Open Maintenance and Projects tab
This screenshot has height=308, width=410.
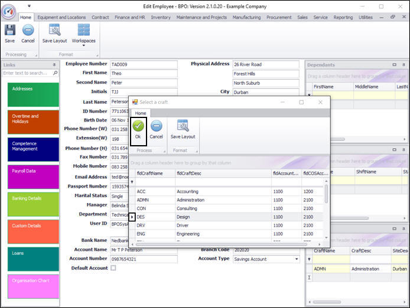(x=201, y=17)
